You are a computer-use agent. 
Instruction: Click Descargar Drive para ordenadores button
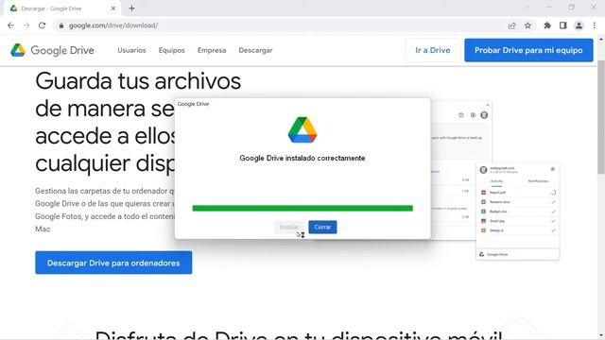pos(113,263)
